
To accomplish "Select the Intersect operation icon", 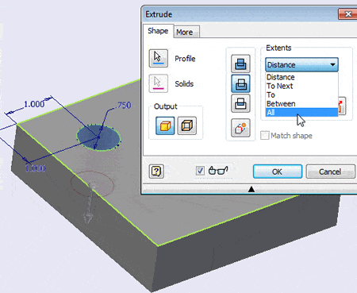I will click(x=240, y=103).
